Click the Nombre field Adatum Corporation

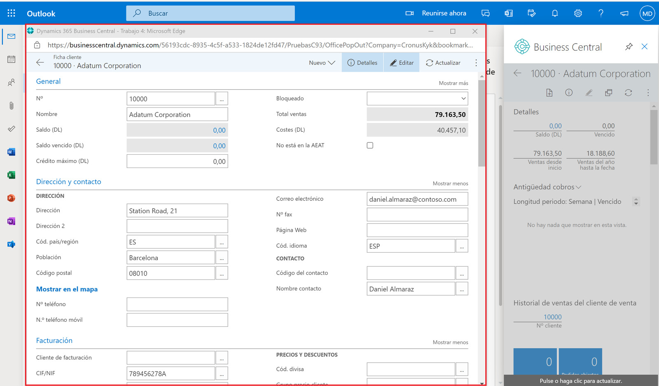pos(177,114)
